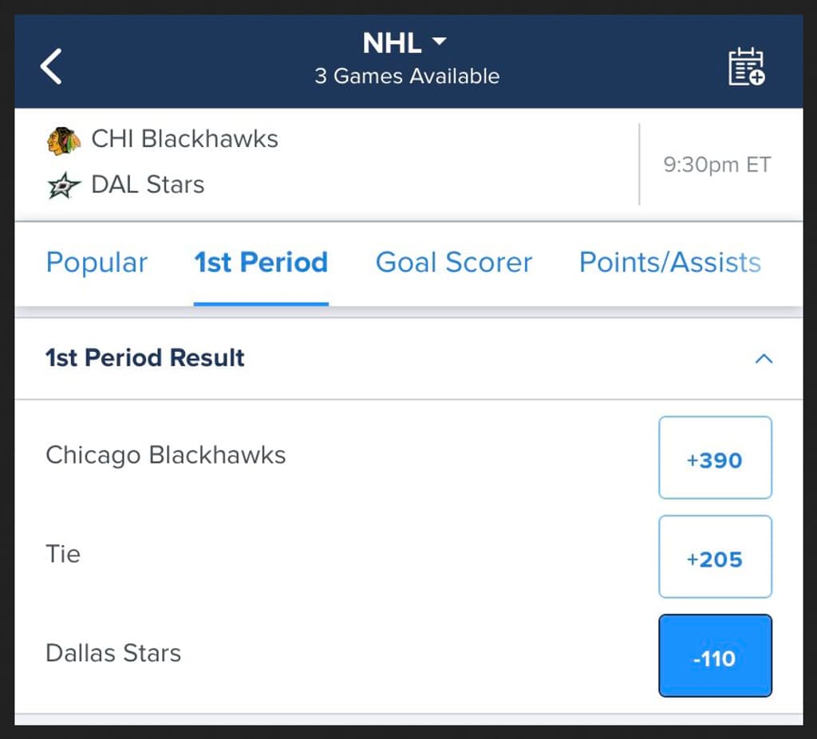Click the Tie selection row
This screenshot has width=817, height=739.
click(62, 554)
